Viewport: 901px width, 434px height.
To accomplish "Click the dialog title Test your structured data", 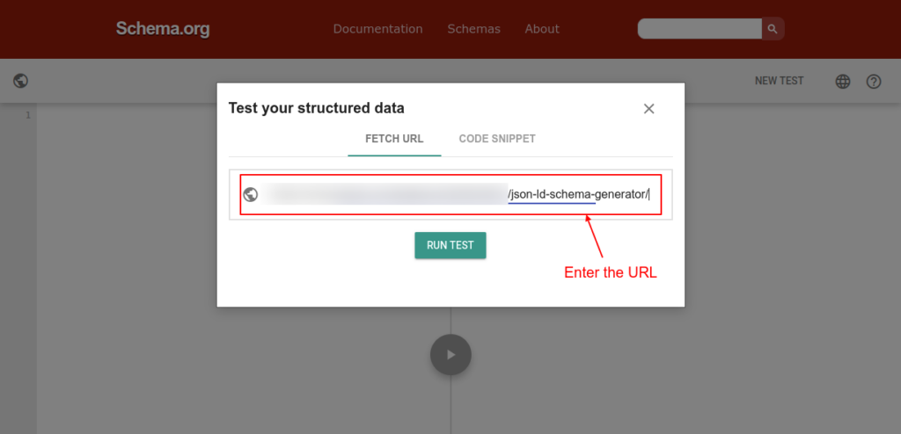I will 317,108.
